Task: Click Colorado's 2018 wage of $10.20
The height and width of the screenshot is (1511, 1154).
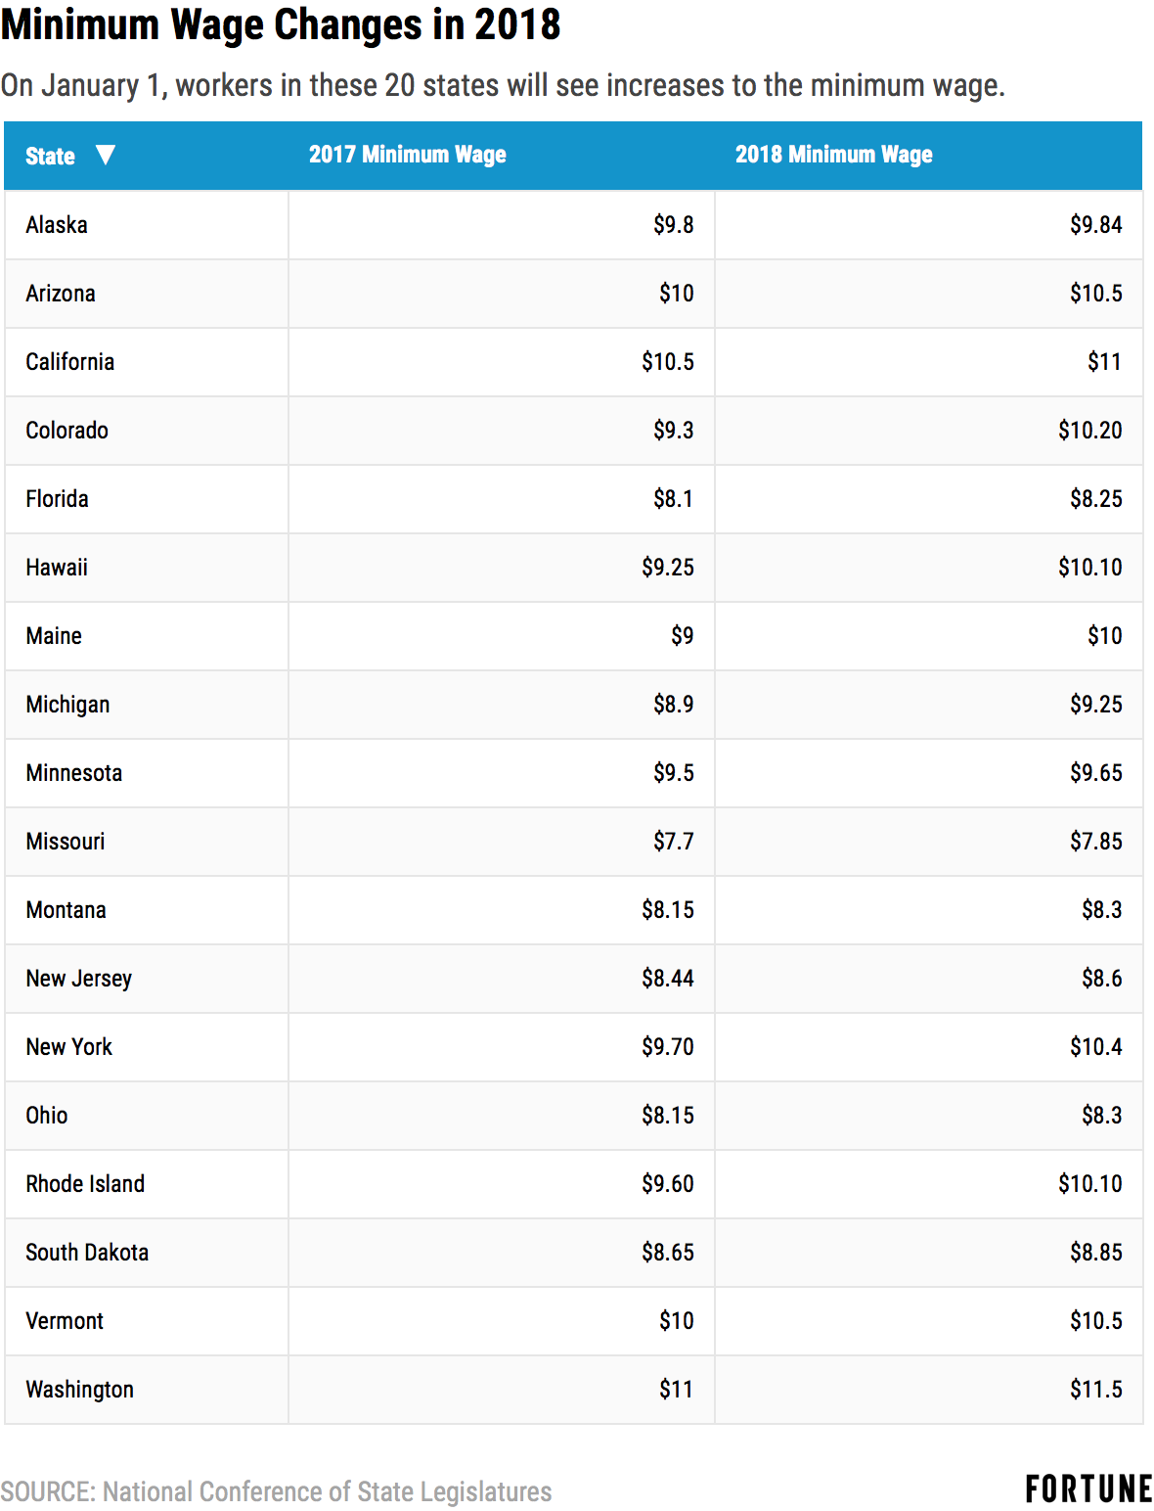Action: pyautogui.click(x=1089, y=431)
